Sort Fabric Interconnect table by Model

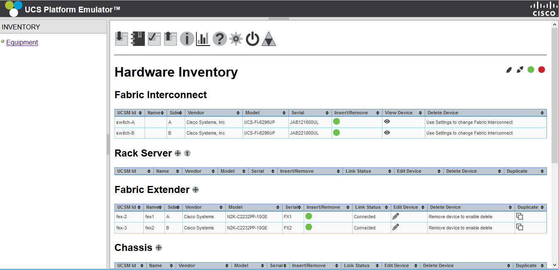click(265, 113)
